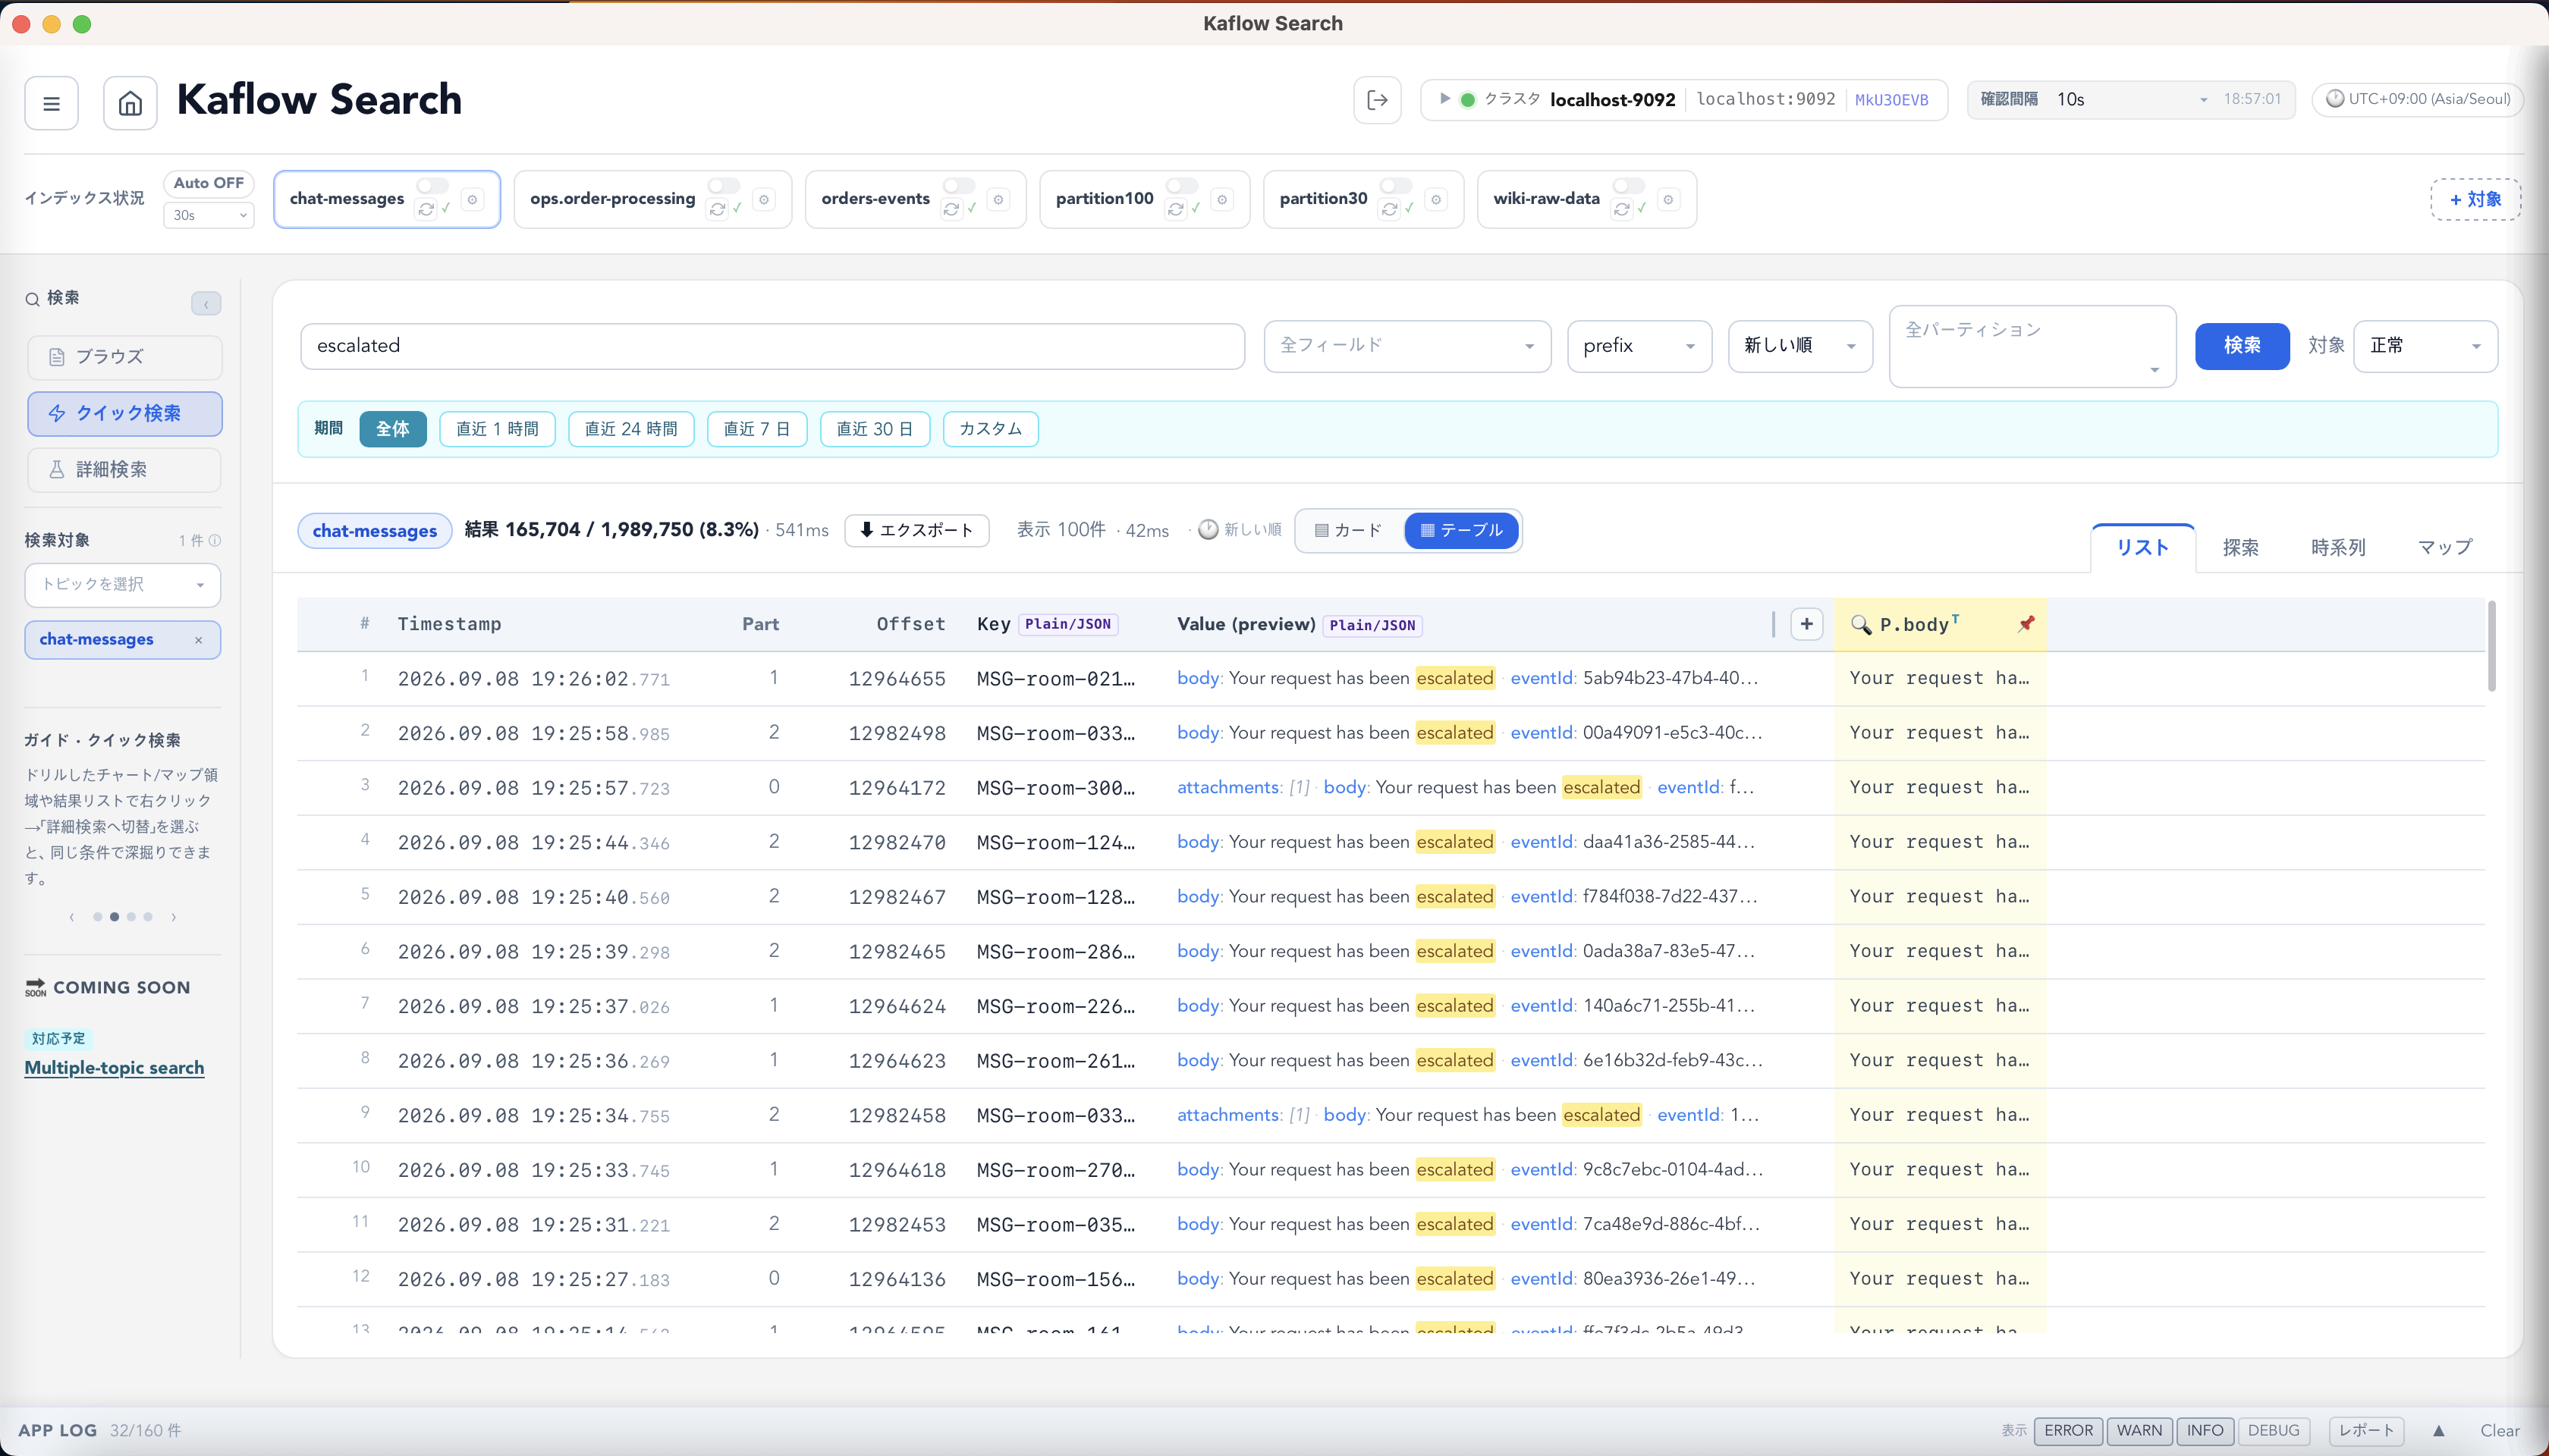Open the 正常 target dropdown
Screen dimensions: 2549x1456
pyautogui.click(x=2426, y=346)
